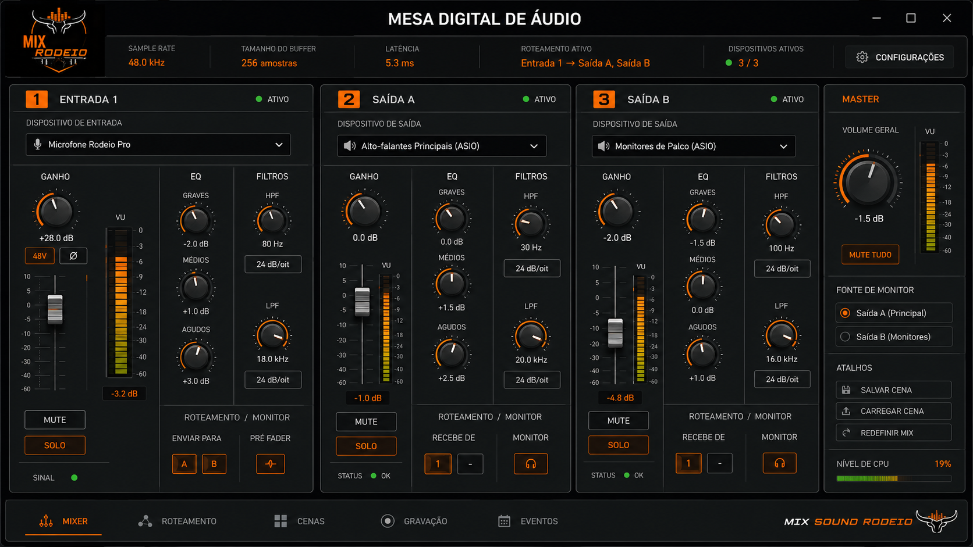This screenshot has height=547, width=973.
Task: Open Configurações gear button
Action: 900,57
